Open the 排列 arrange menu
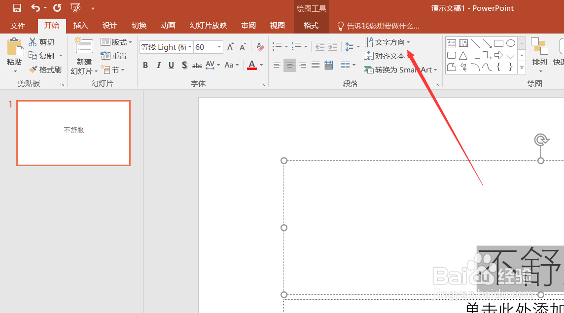 pyautogui.click(x=539, y=55)
